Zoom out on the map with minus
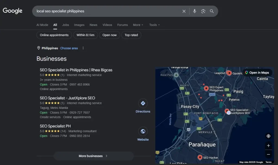The width and height of the screenshot is (278, 165). coord(268,154)
